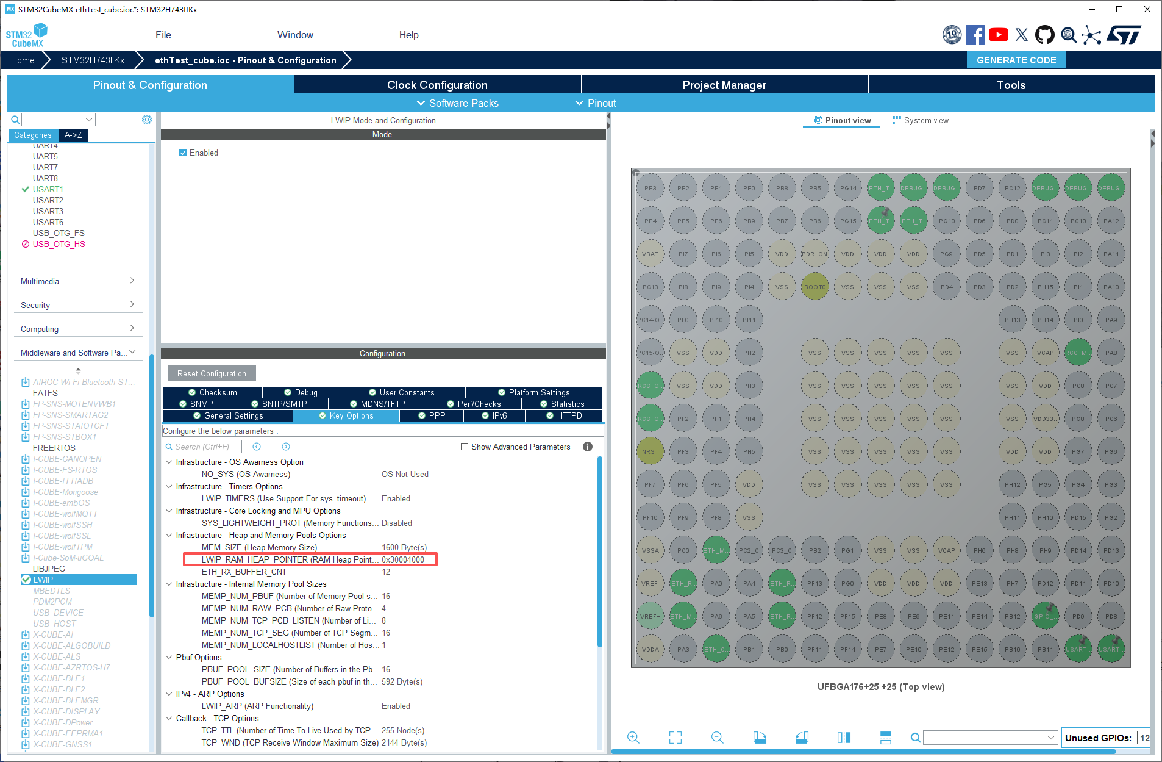Screen dimensions: 1162x762
Task: Click the parameter list vertical scrollbar
Action: click(x=600, y=552)
